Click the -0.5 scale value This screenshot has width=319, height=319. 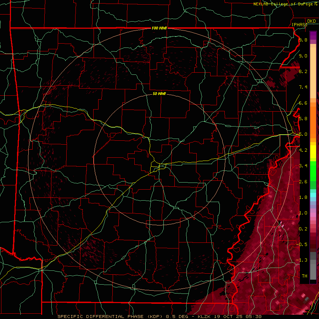pos(302,245)
